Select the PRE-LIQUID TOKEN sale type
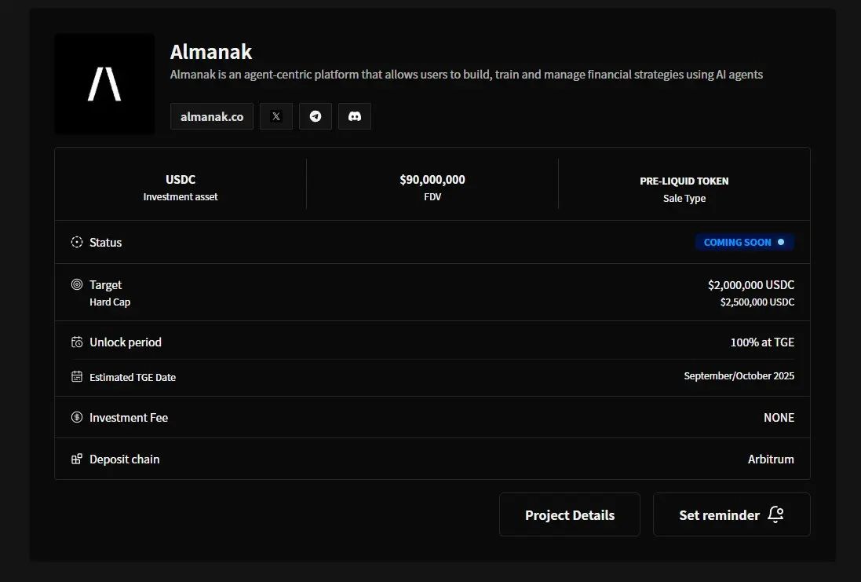 click(684, 181)
